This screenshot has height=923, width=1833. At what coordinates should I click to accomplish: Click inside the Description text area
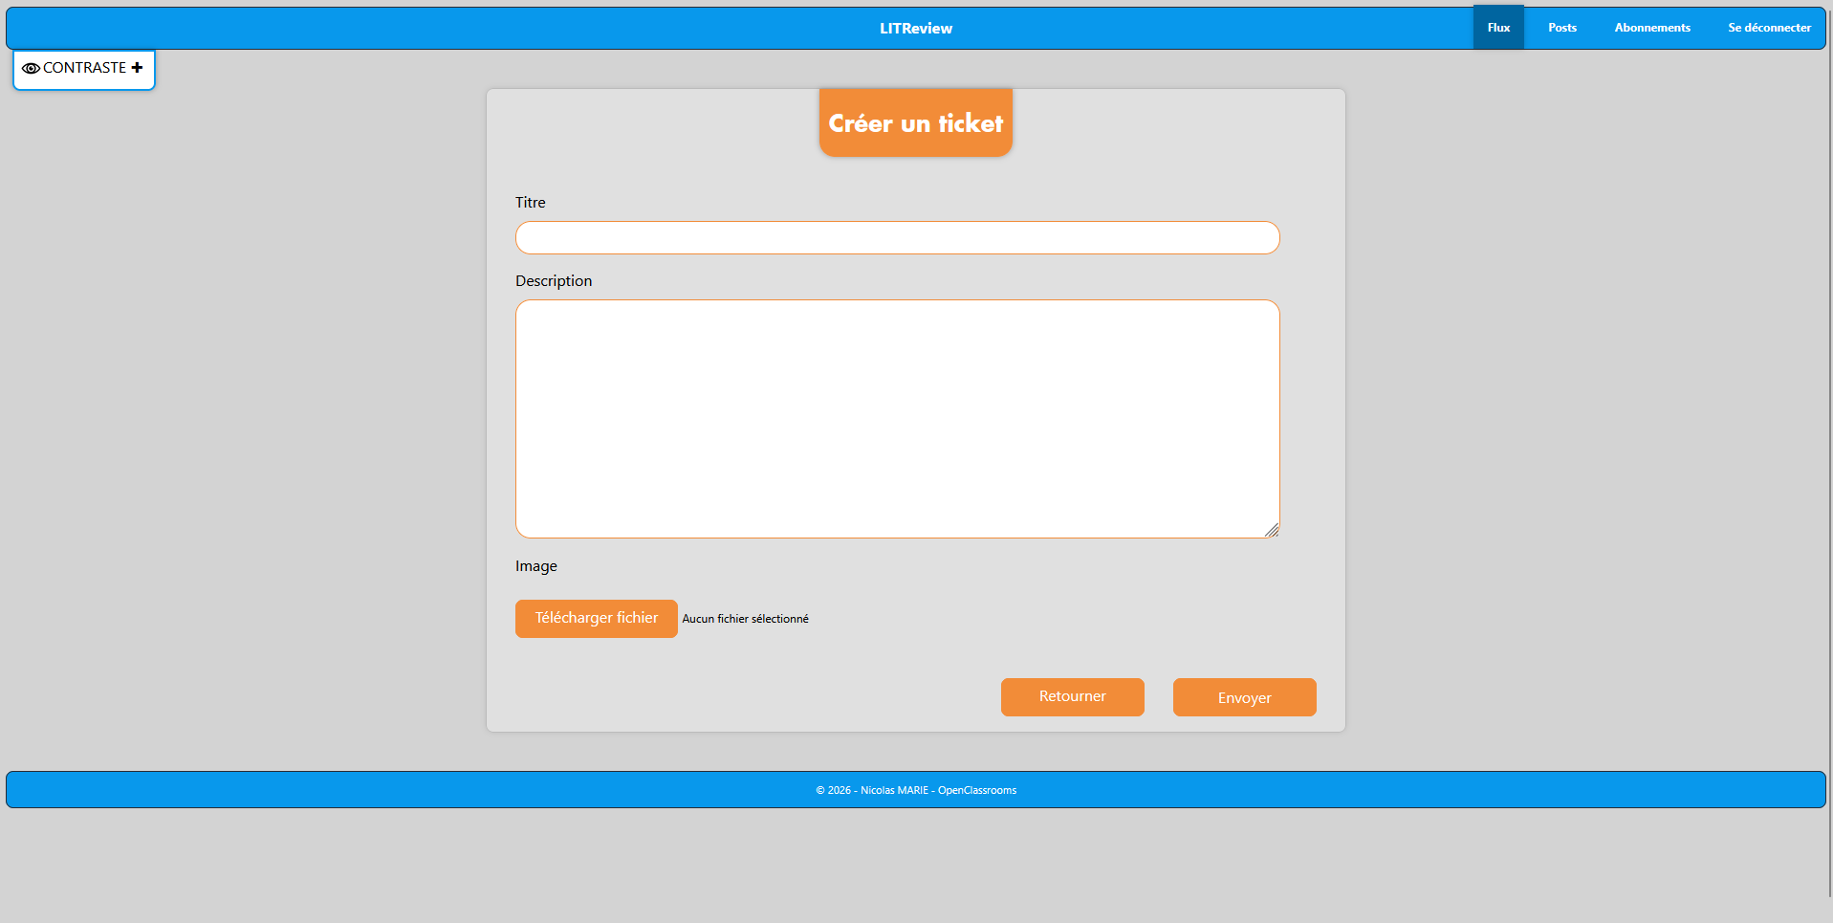[897, 419]
